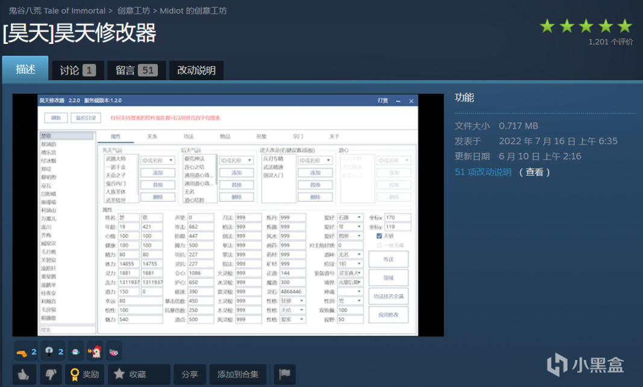Click the 应用修改 apply button
643x387 pixels.
388,315
